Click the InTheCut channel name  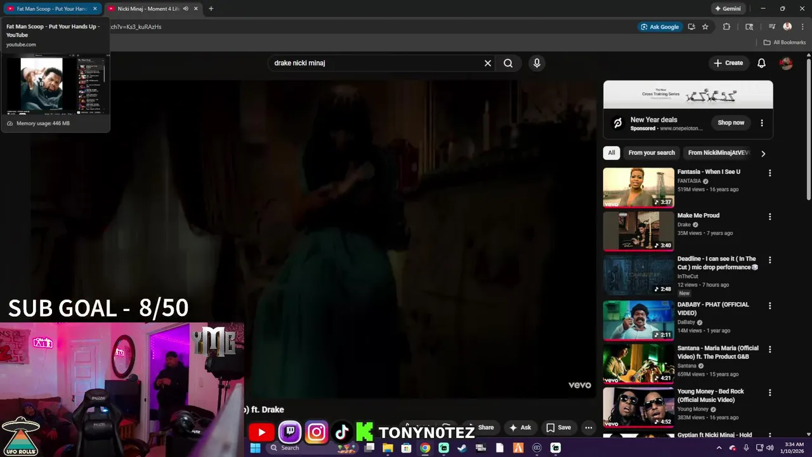(688, 276)
